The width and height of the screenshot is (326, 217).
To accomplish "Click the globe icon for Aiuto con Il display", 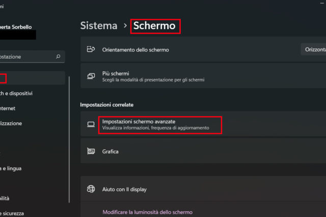I will [91, 189].
